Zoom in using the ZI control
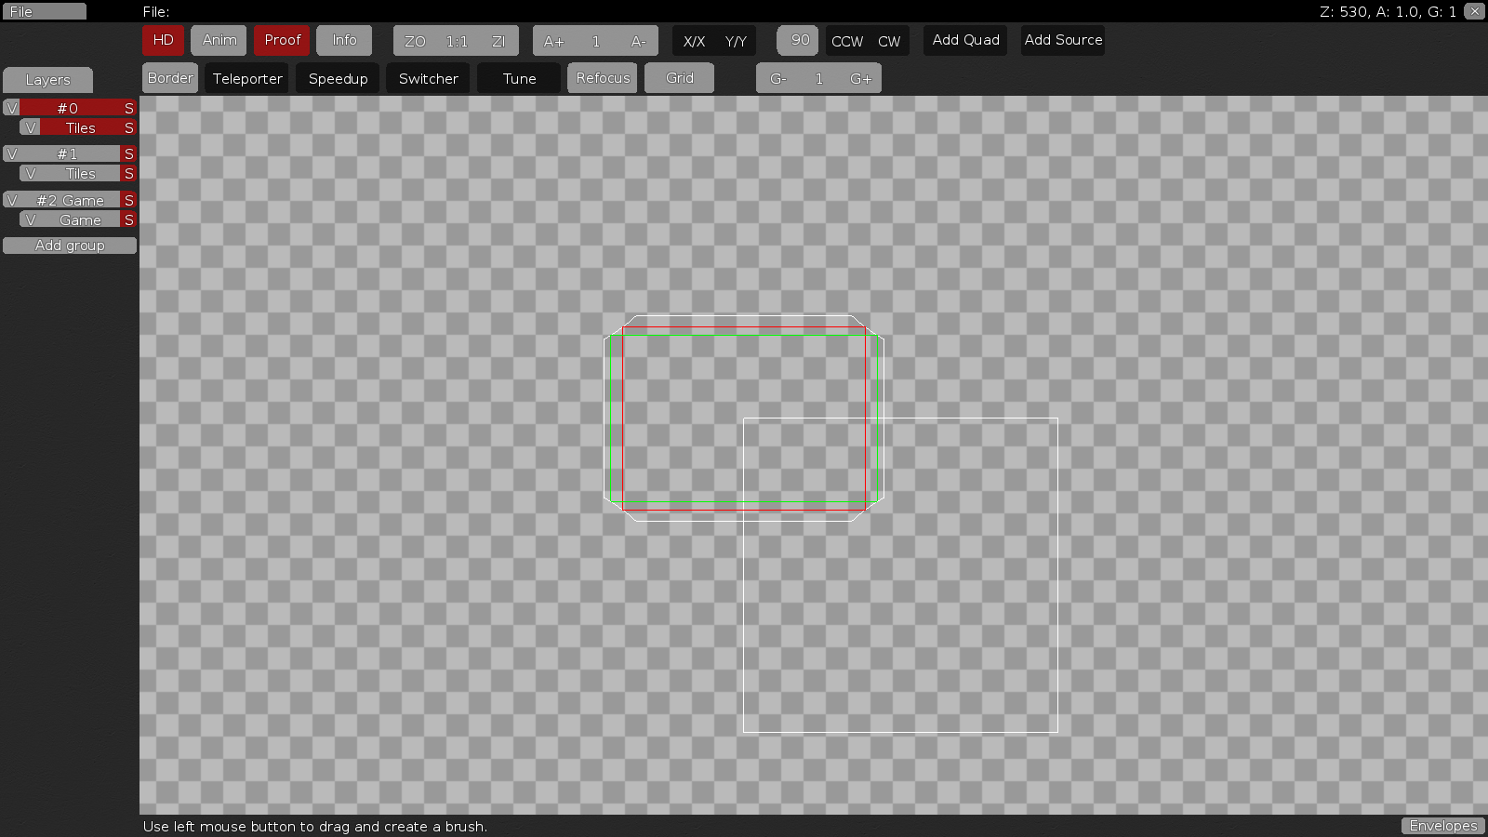 coord(499,40)
